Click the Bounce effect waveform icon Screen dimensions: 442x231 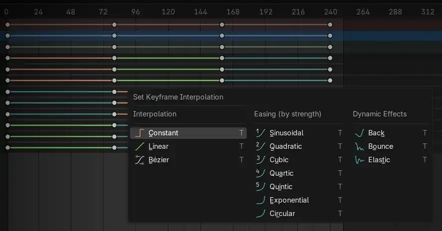coord(359,146)
